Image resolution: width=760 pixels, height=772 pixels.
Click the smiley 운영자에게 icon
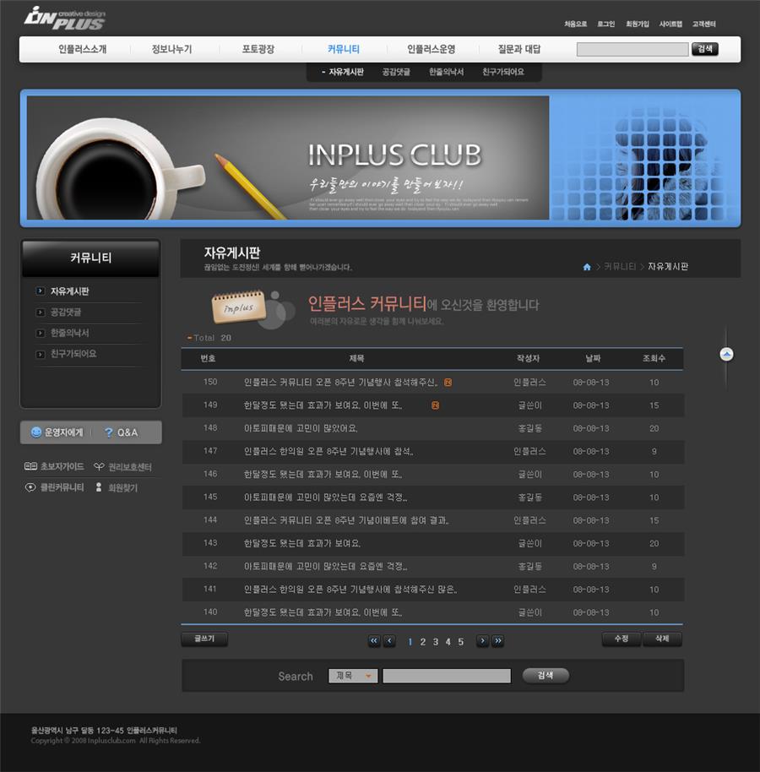click(x=36, y=432)
